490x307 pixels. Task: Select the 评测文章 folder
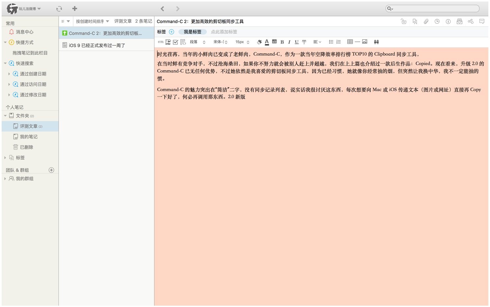click(30, 126)
